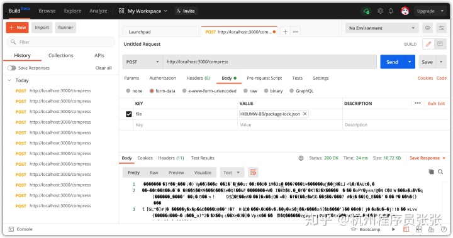Click the Bulk Edit link
453x238 pixels.
[436, 103]
